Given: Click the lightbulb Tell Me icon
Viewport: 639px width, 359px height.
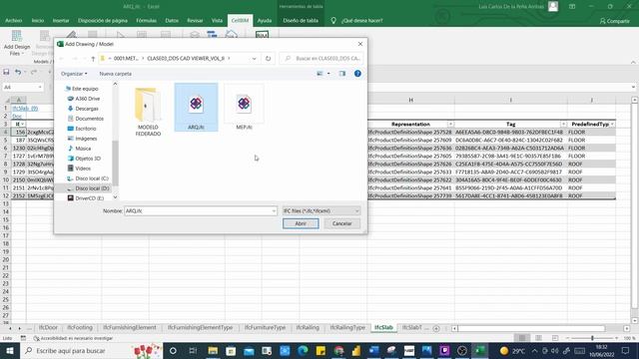Looking at the screenshot, I should pos(332,20).
